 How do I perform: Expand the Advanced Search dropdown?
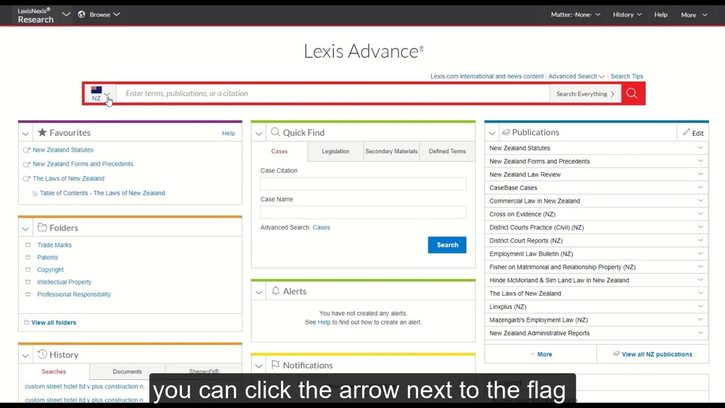[576, 76]
